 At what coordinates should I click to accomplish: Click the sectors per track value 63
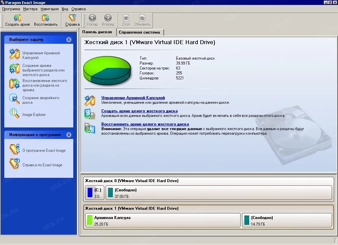[178, 68]
